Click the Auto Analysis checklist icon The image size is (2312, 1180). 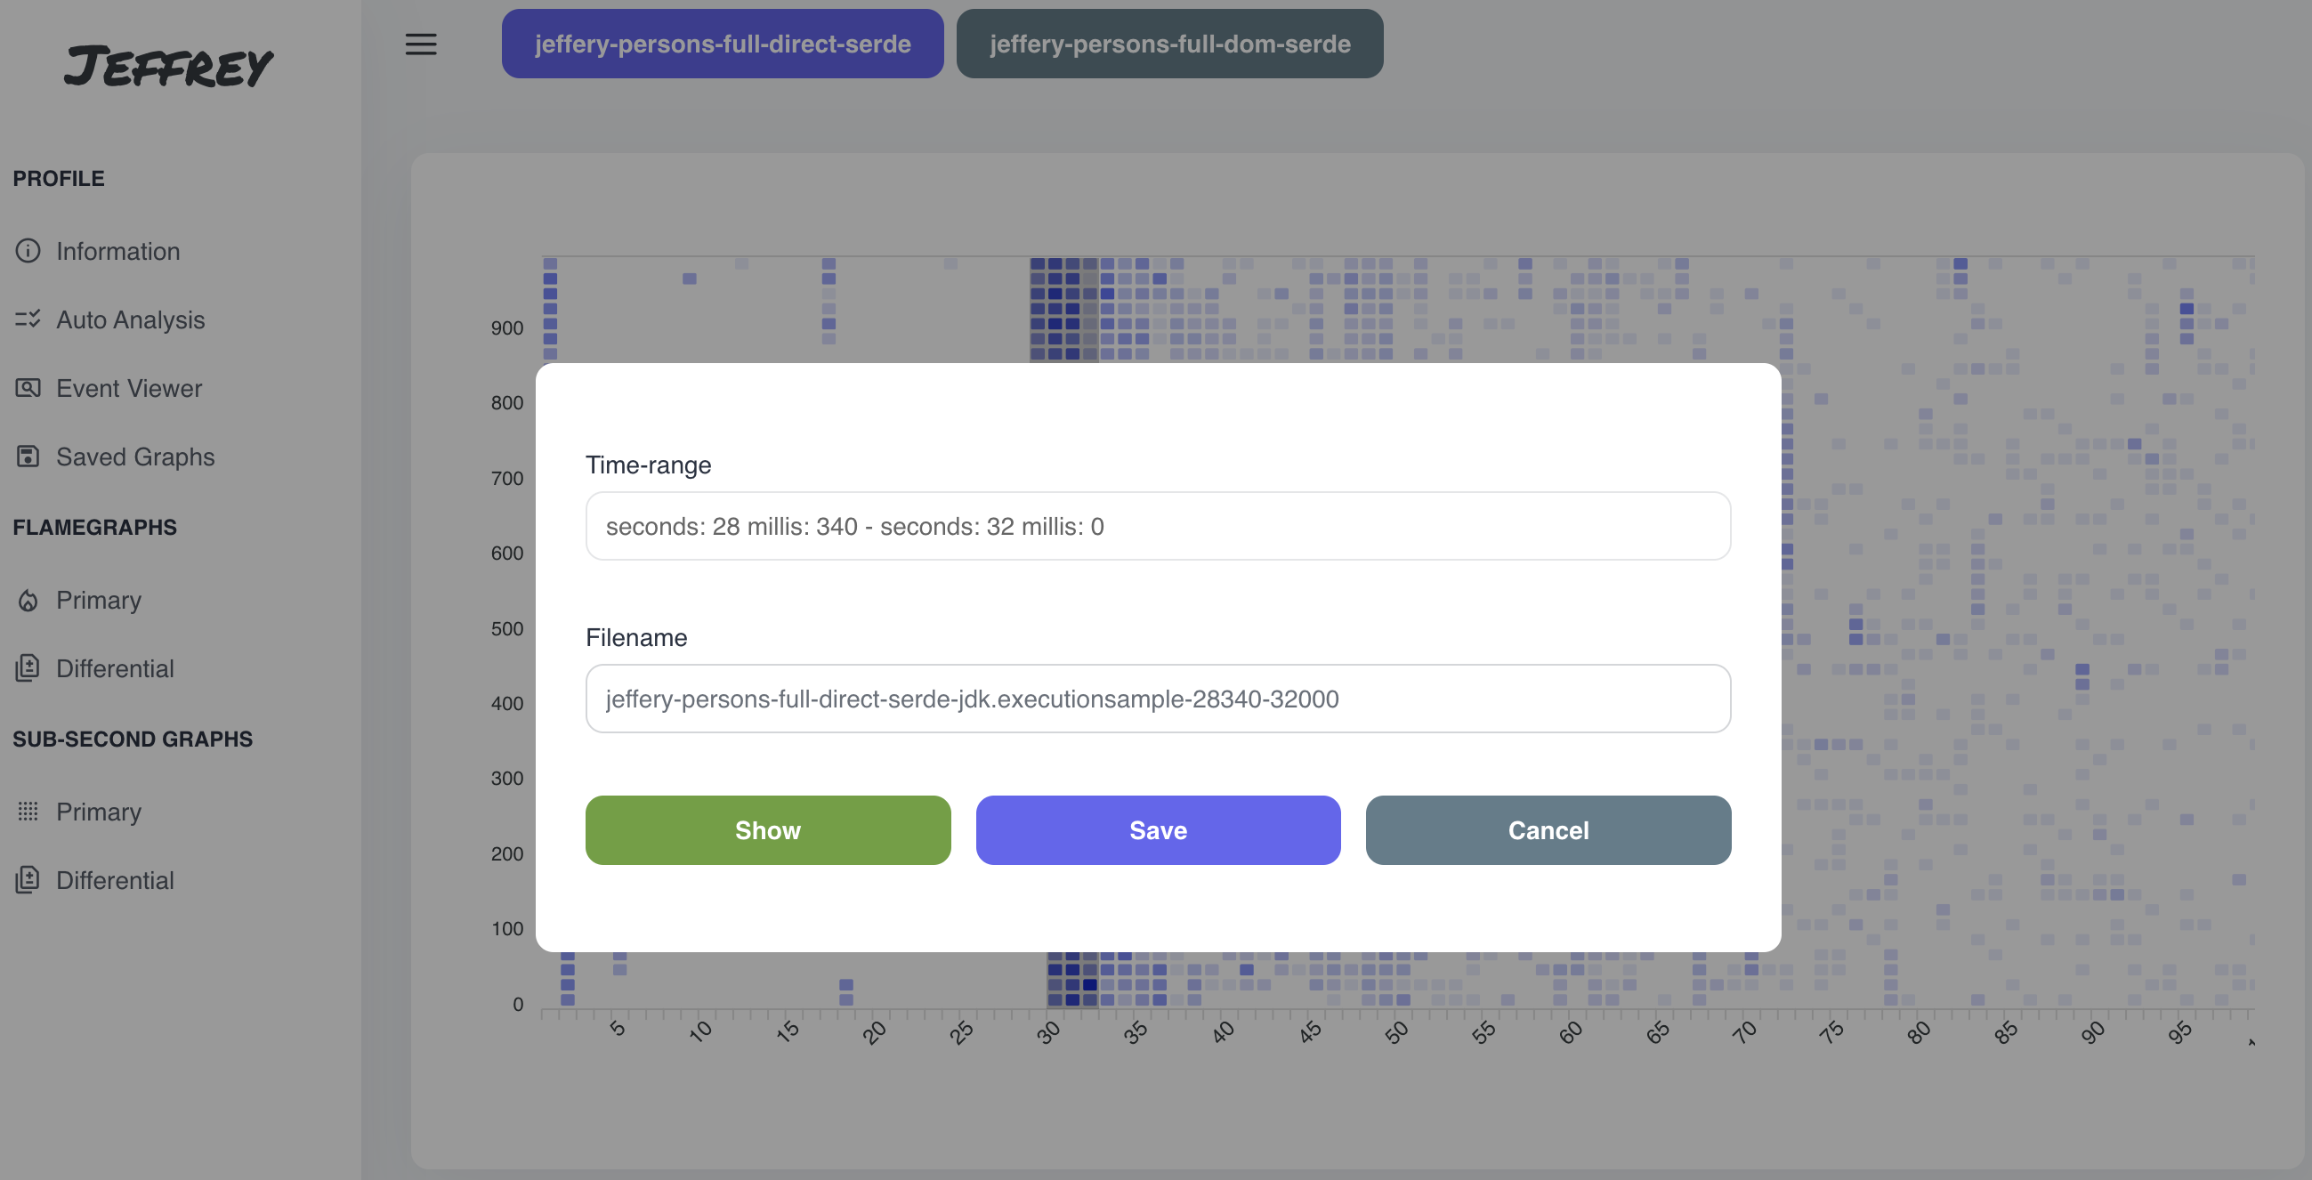(x=28, y=319)
